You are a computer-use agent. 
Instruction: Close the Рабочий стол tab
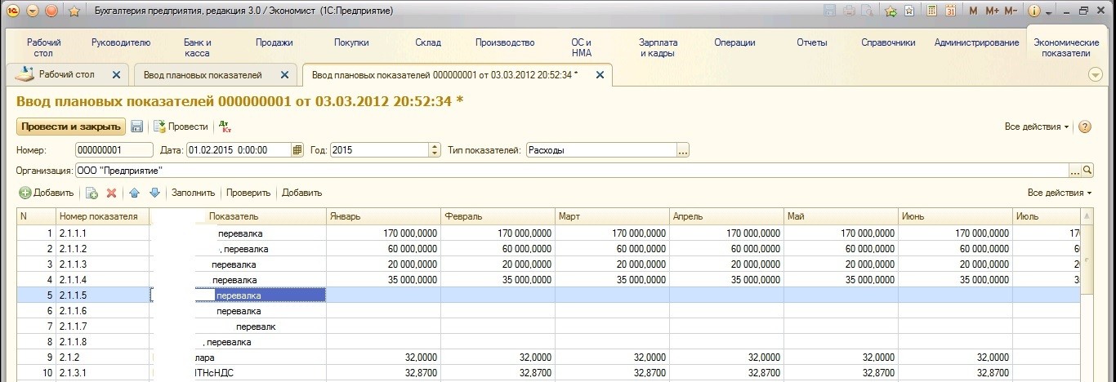coord(116,74)
